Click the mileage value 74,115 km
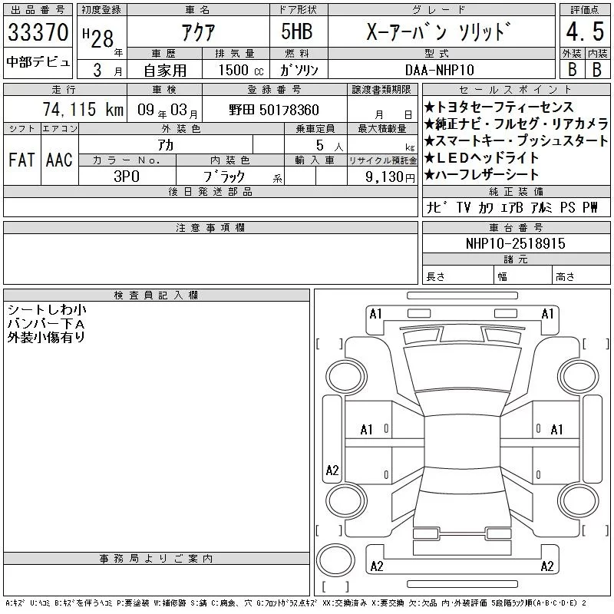The height and width of the screenshot is (614, 614). coord(83,110)
